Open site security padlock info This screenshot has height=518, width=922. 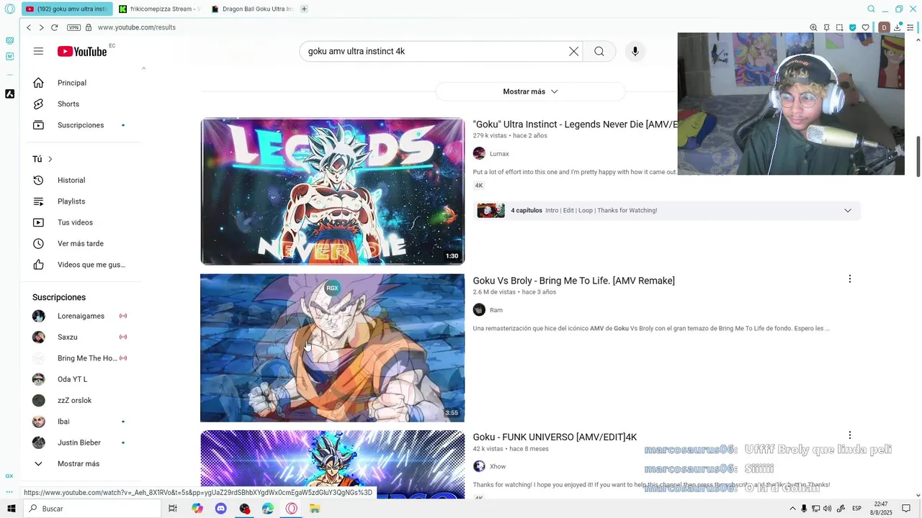click(x=89, y=27)
